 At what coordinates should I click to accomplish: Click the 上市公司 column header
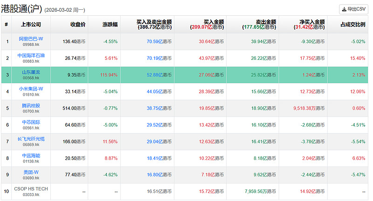pyautogui.click(x=31, y=24)
